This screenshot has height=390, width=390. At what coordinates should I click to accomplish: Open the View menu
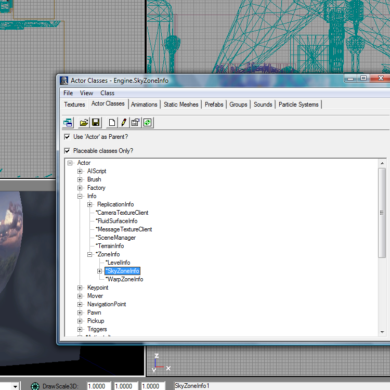tap(86, 93)
